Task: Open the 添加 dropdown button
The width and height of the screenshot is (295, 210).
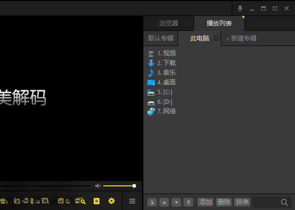Action: [x=205, y=202]
